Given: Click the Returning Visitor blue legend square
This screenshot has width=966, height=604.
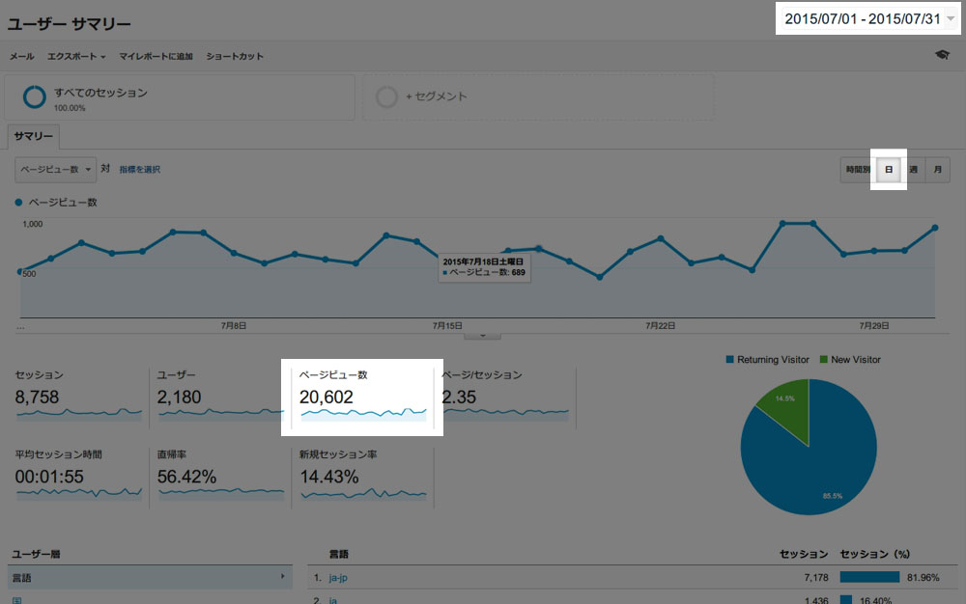Looking at the screenshot, I should [x=730, y=359].
